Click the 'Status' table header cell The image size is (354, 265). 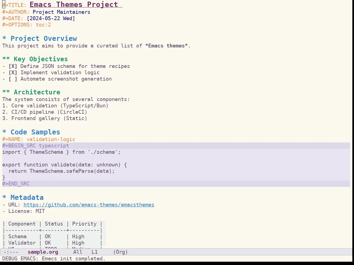(x=54, y=224)
